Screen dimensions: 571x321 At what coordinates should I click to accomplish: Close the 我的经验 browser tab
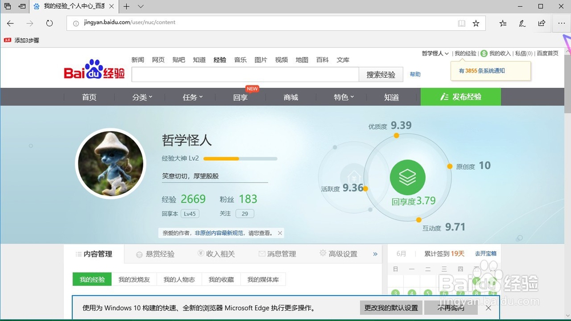(111, 6)
